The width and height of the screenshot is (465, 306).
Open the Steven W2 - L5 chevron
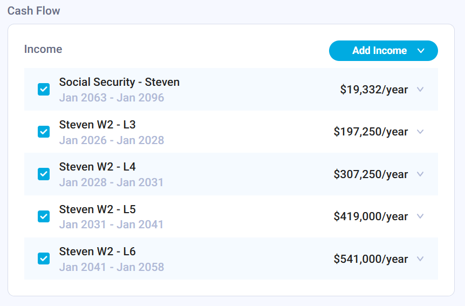[x=420, y=216]
